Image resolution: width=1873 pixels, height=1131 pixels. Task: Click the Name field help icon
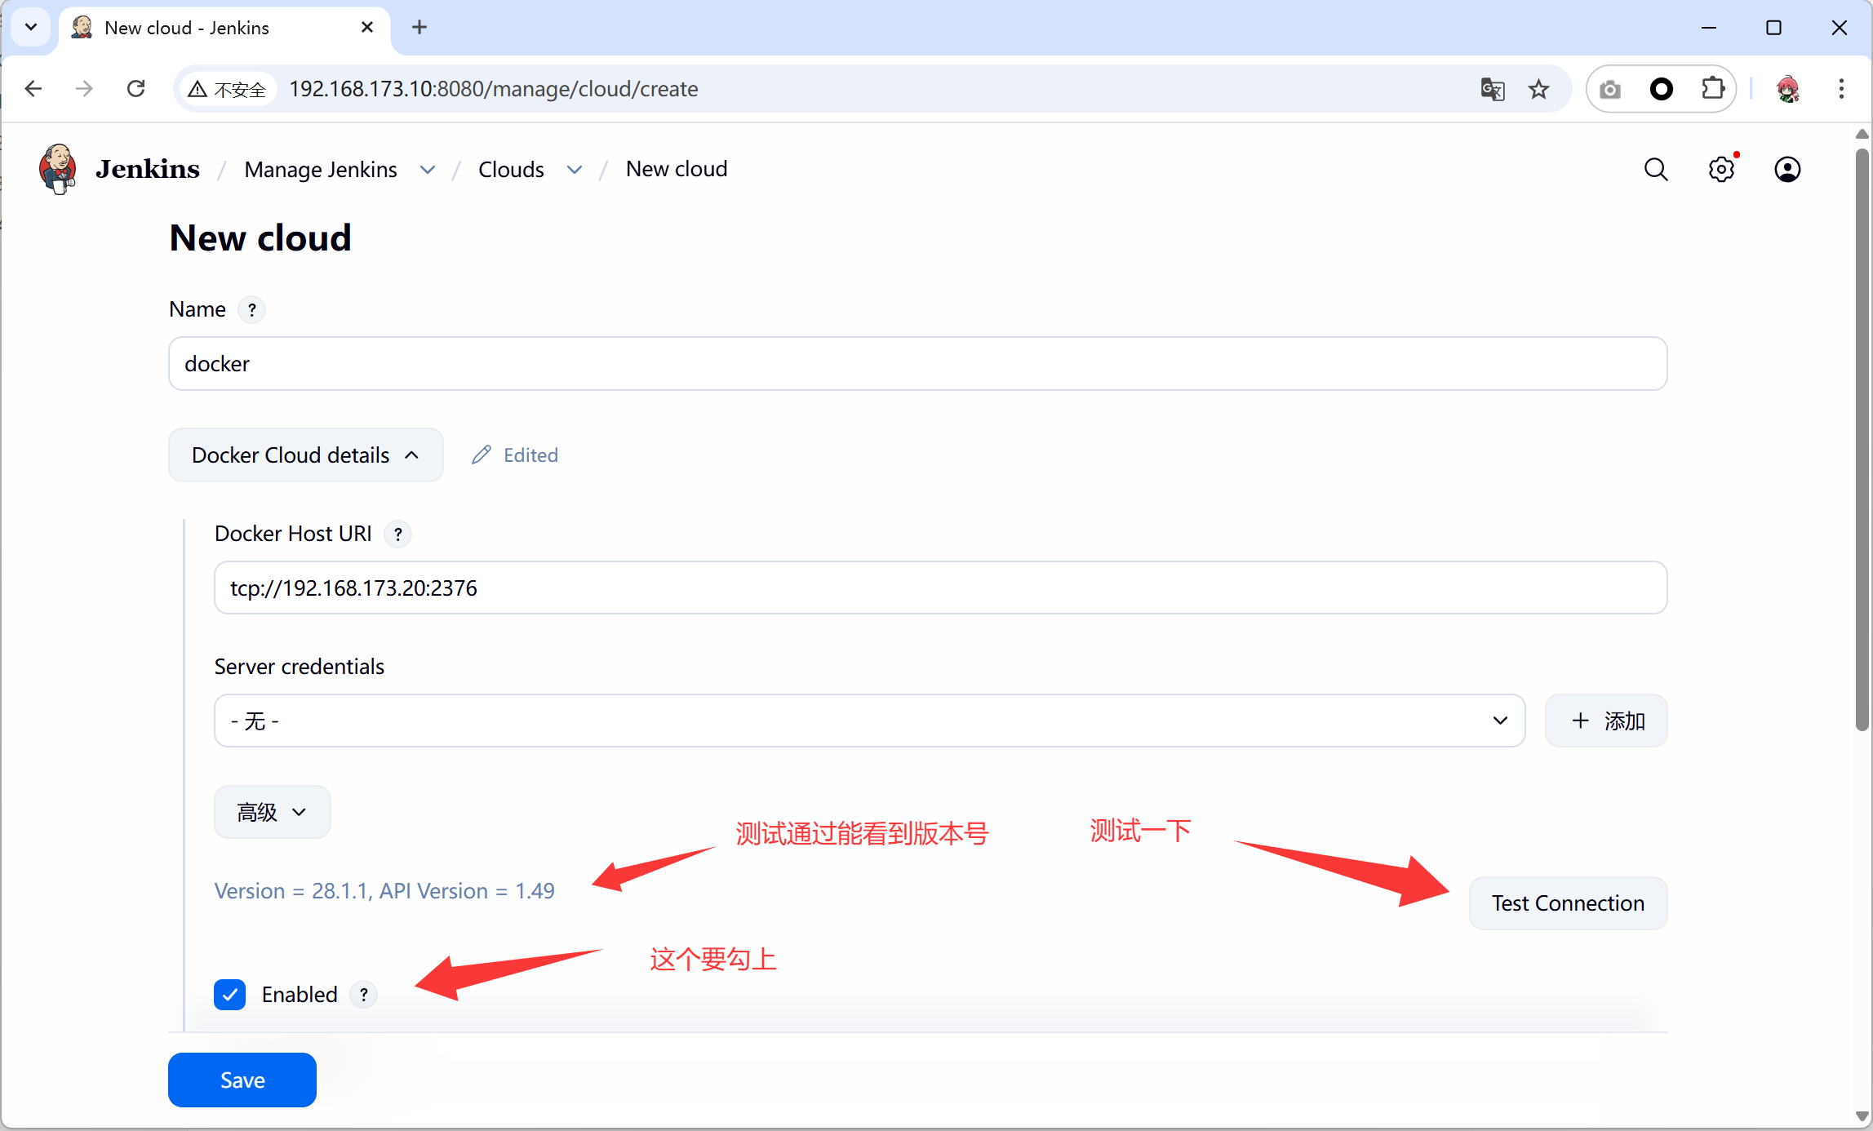point(252,310)
